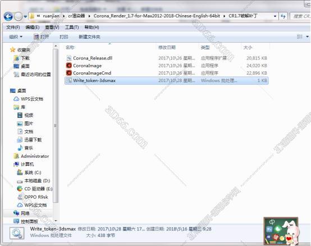The height and width of the screenshot is (246, 311).
Task: Open first WPS云文档 under 桌面 node
Action: click(29, 99)
